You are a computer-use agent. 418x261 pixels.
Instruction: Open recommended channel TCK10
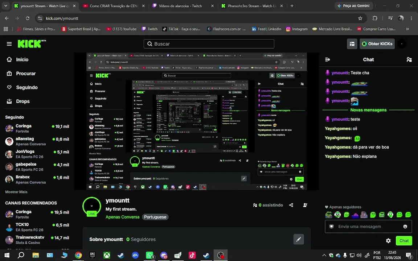tap(37, 227)
